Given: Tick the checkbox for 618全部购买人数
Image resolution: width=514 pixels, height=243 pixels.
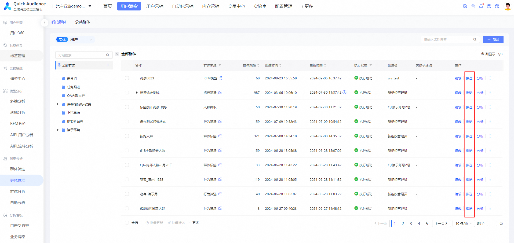Looking at the screenshot, I should [x=127, y=150].
